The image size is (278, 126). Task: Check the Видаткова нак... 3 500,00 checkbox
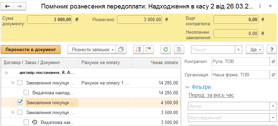point(26,122)
